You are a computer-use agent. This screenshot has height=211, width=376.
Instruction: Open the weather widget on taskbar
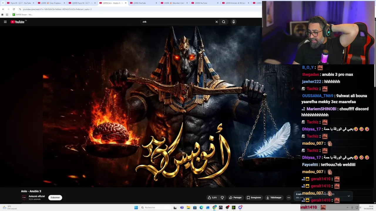coord(10,207)
